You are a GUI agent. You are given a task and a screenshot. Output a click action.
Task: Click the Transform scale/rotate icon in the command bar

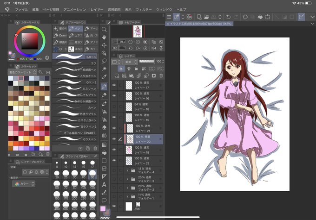[x=267, y=17]
